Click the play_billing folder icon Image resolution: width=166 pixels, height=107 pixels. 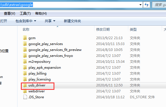25,73
